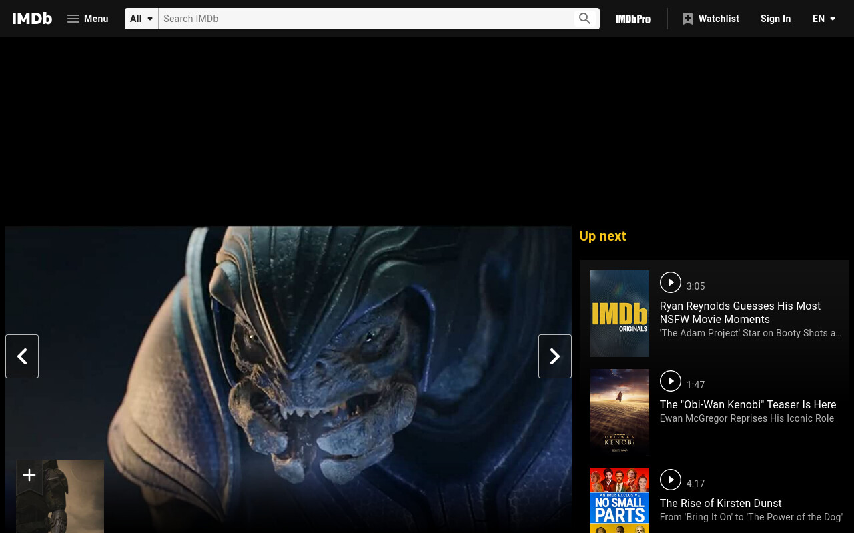Open the Watchlist
This screenshot has height=533, width=854.
pyautogui.click(x=711, y=19)
